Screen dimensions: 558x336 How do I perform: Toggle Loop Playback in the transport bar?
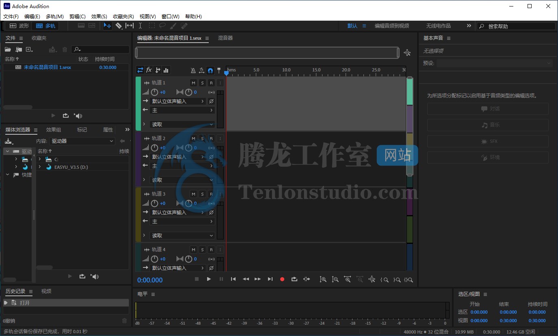pyautogui.click(x=294, y=279)
